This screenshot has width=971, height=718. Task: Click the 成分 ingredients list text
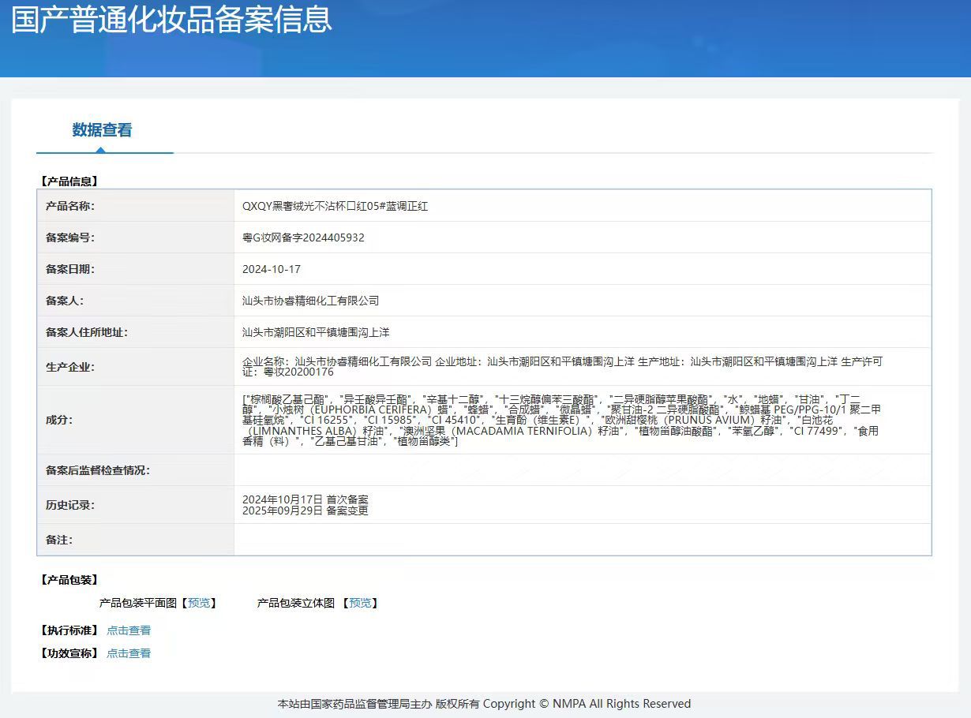(x=560, y=420)
